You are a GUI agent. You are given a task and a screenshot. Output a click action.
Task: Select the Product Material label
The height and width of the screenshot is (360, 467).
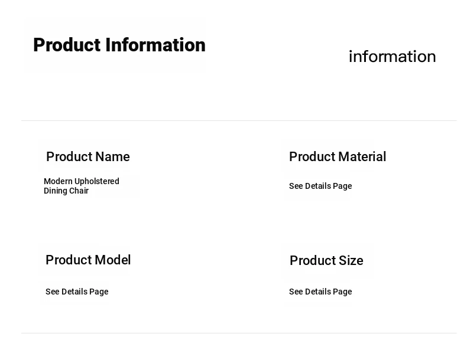(x=337, y=157)
